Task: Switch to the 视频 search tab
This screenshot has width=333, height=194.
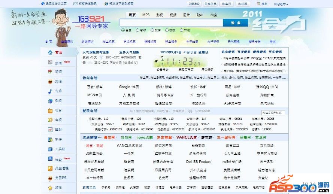Action: click(x=173, y=15)
